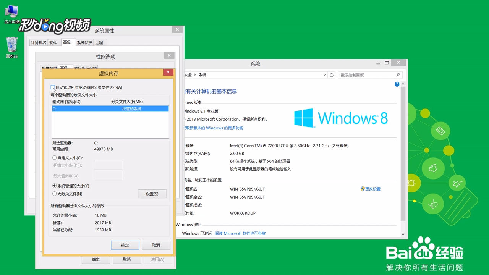Click the 2047 MB recommended value

pos(103,223)
